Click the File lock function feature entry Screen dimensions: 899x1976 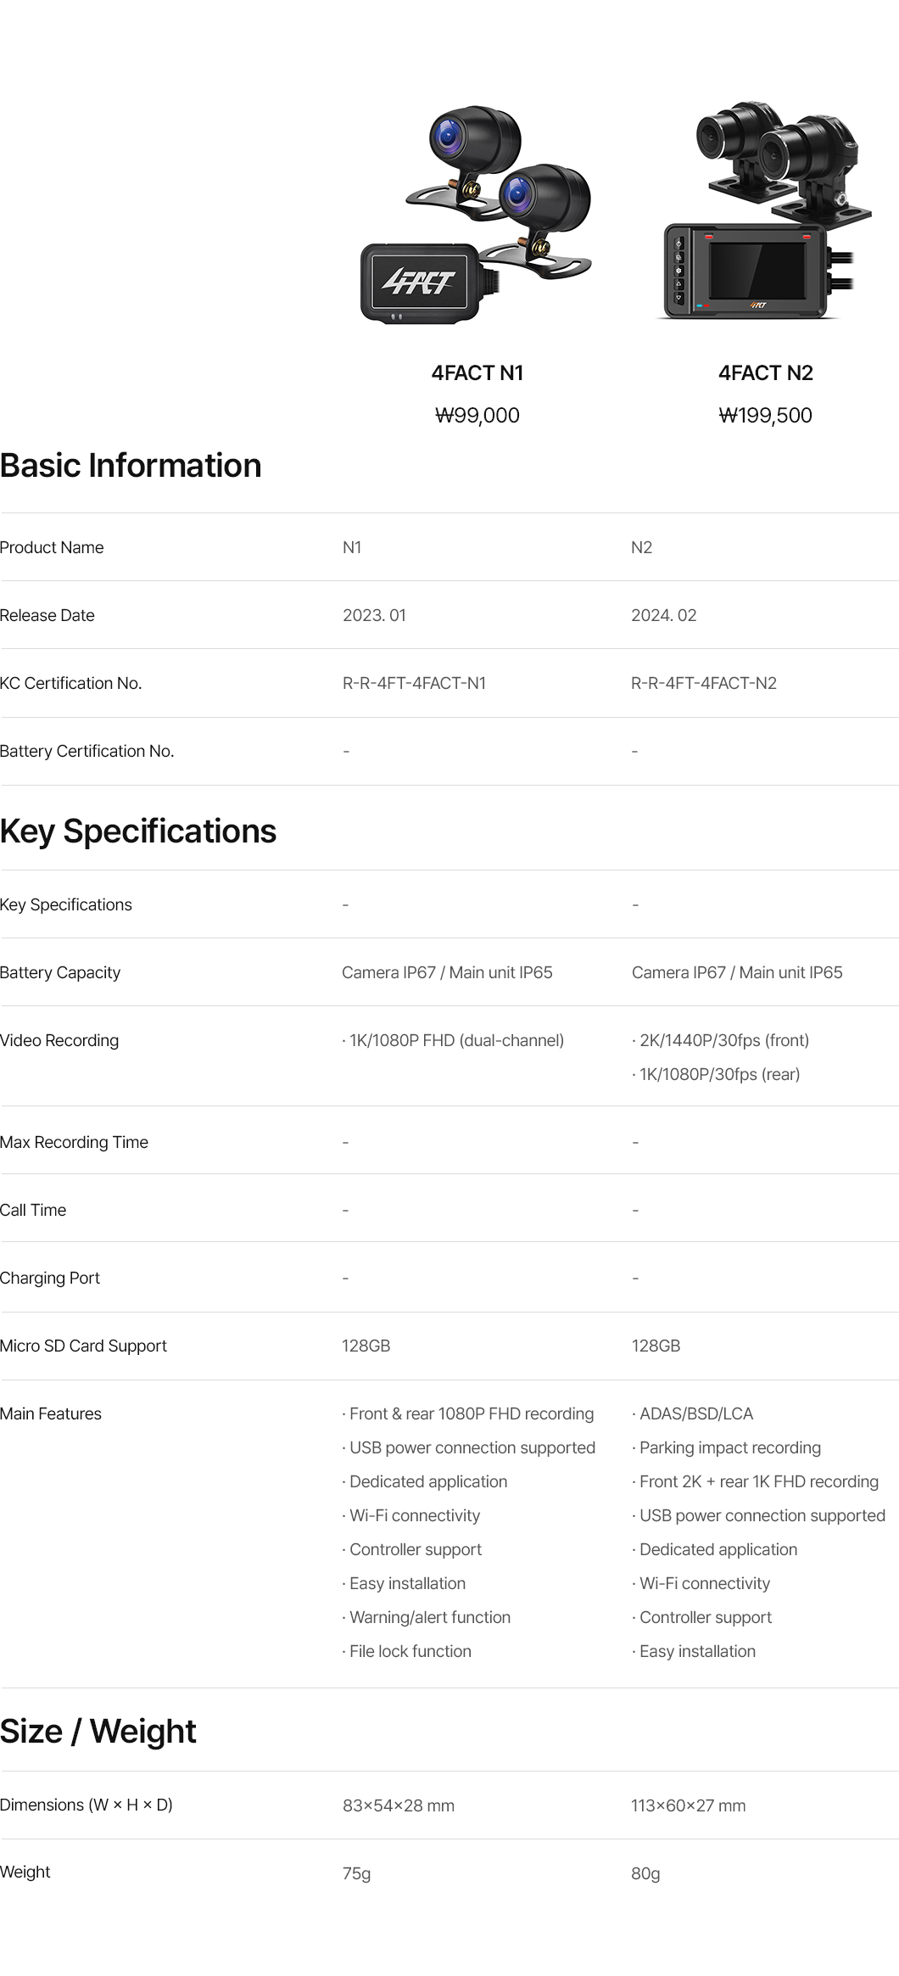coord(410,1652)
